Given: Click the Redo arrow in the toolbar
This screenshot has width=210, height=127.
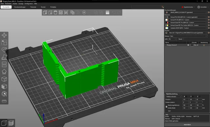Looking at the screenshot, I should coord(119,12).
